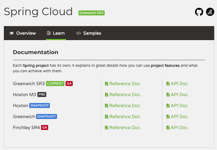Click document icon beside Hoxton M3 API Doc
This screenshot has height=150, width=217.
point(168,95)
